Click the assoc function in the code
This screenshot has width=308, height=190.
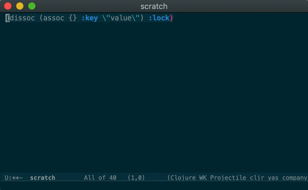coord(54,18)
